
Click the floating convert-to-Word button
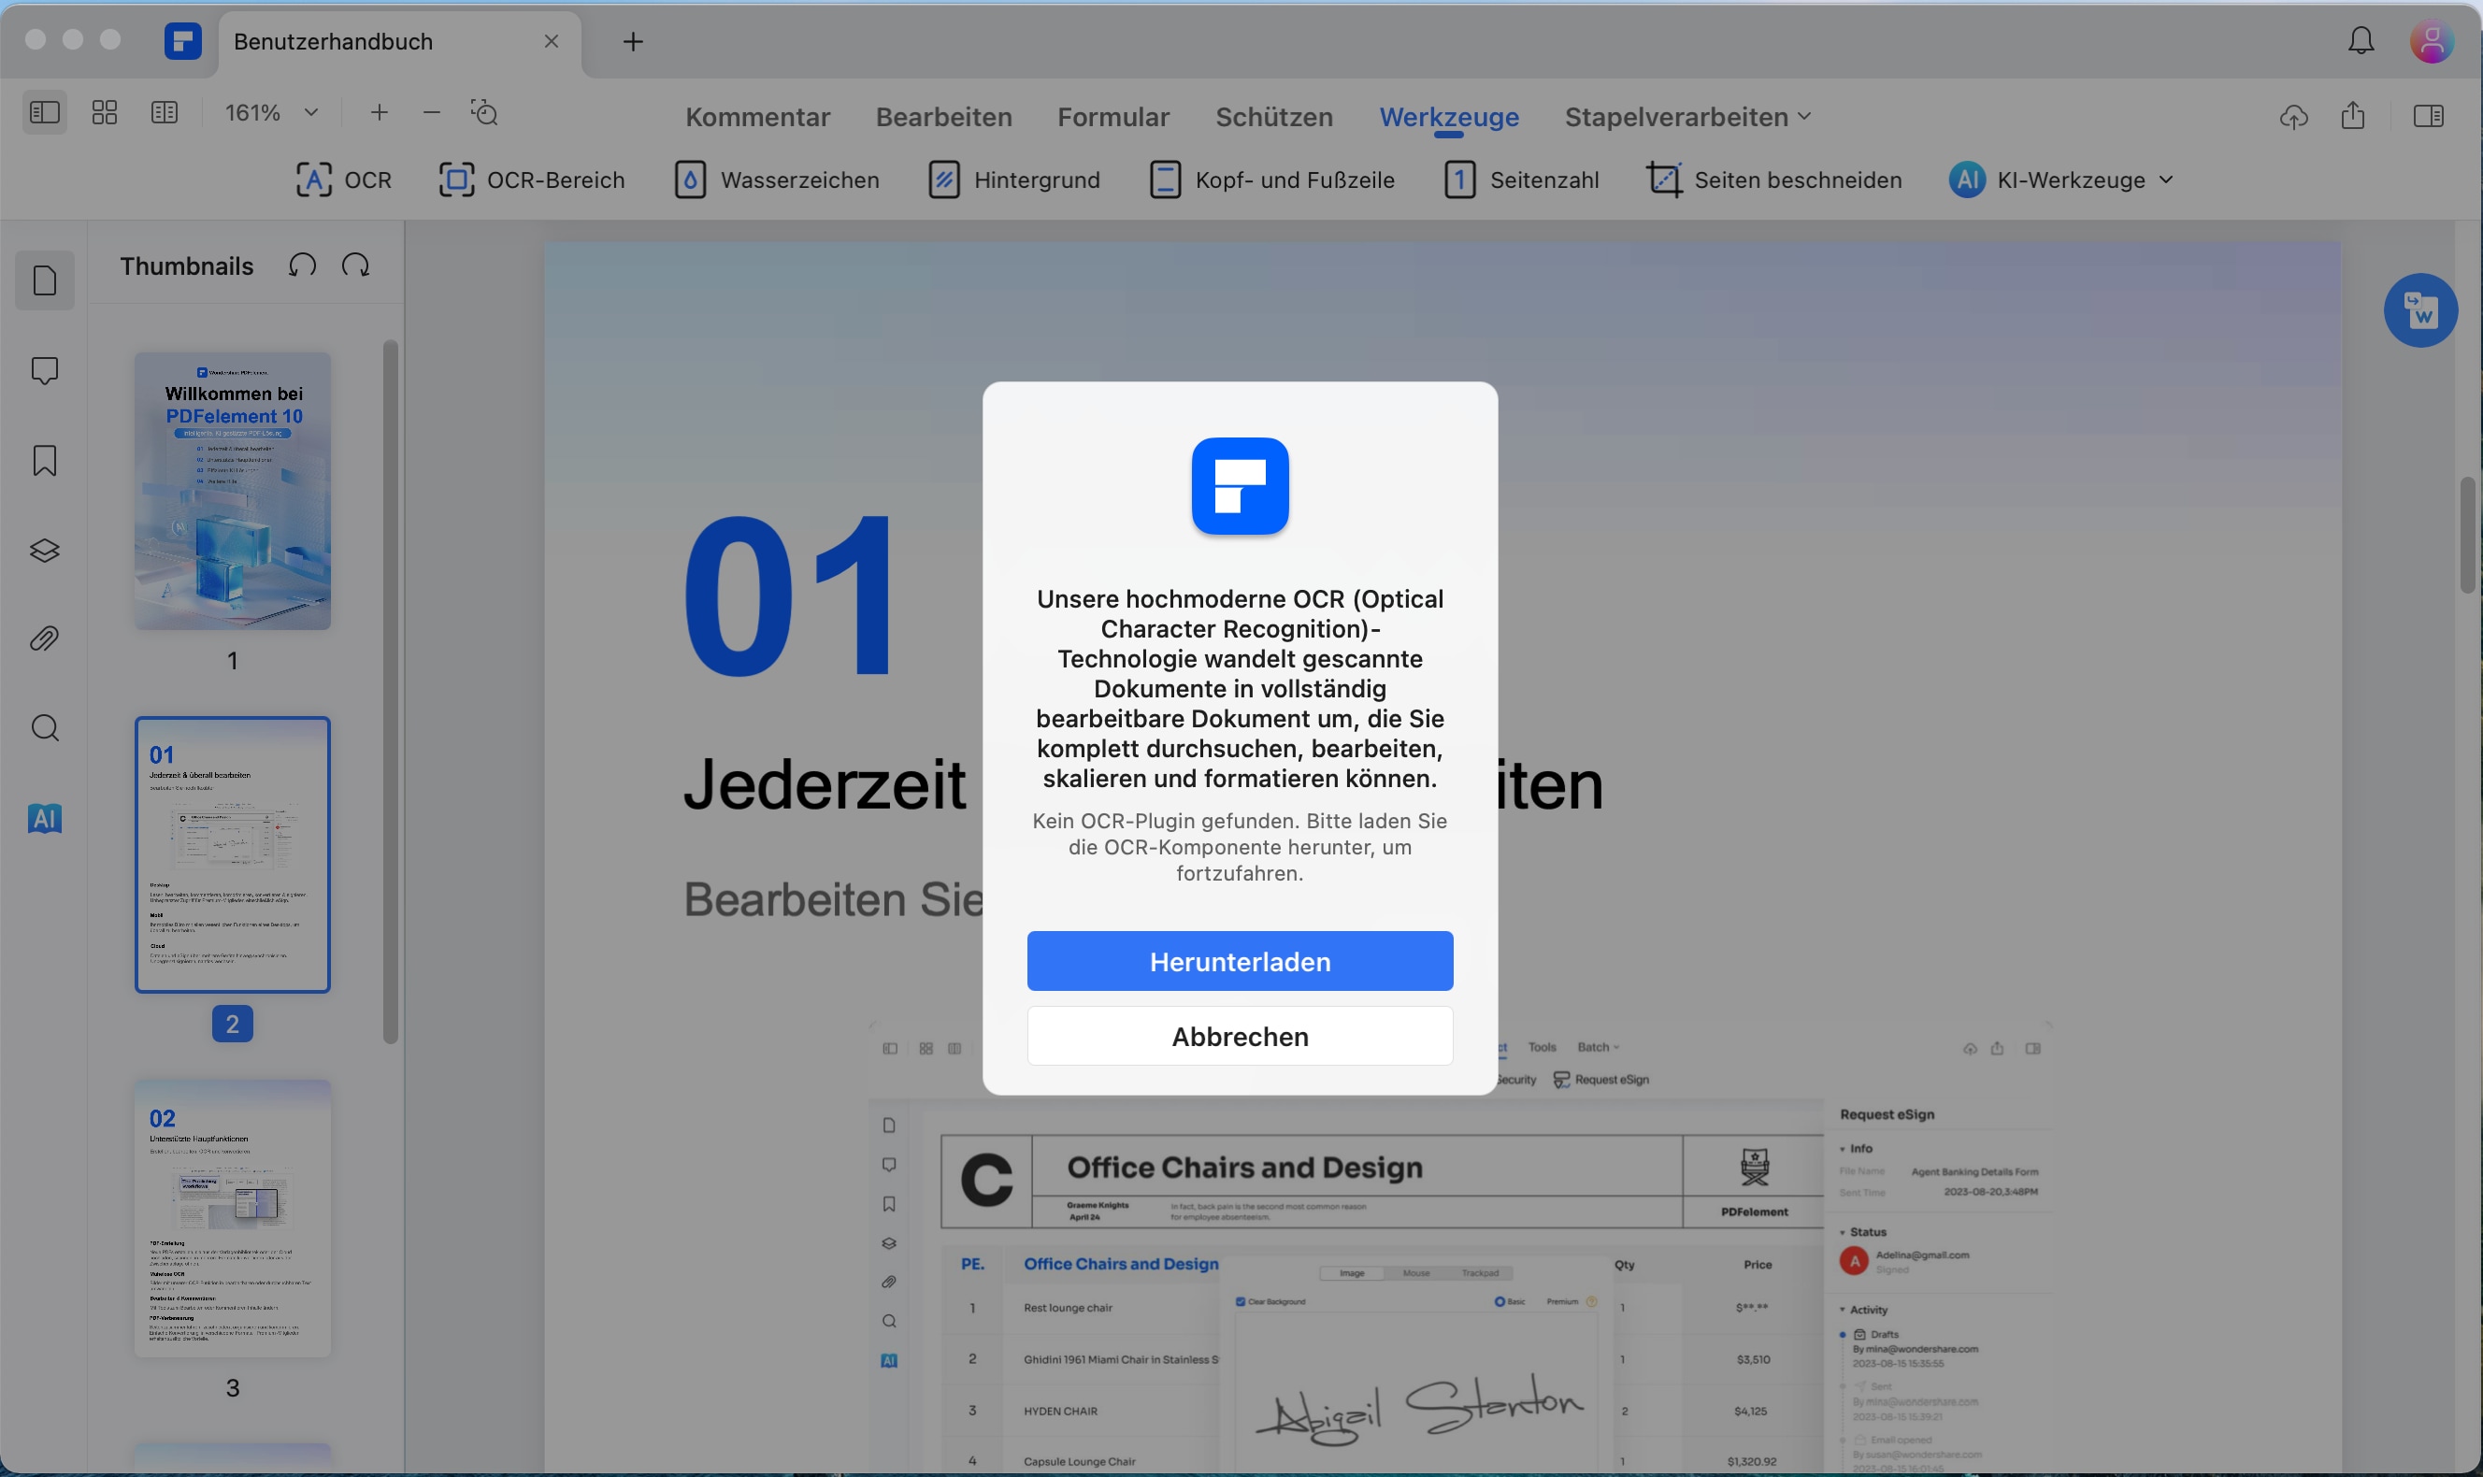[2420, 310]
